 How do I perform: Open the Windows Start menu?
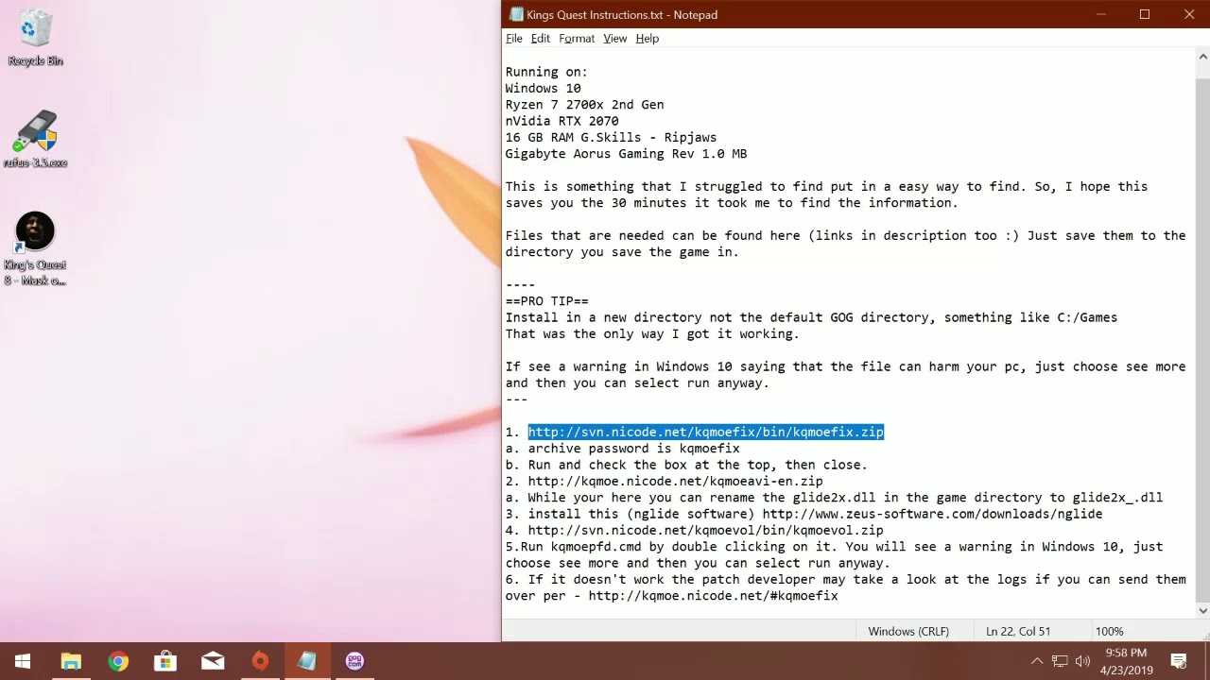click(x=23, y=661)
